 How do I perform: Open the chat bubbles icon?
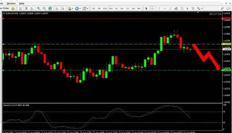229,8
